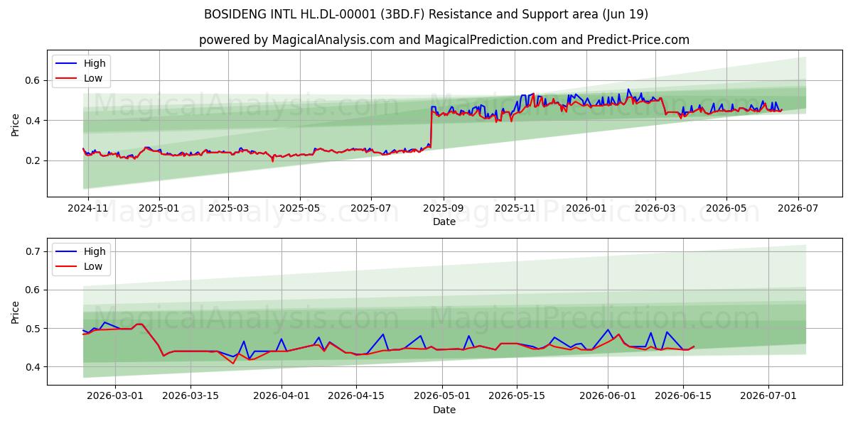
Task: Click the '2026-01' x-axis label
Action: click(x=586, y=209)
